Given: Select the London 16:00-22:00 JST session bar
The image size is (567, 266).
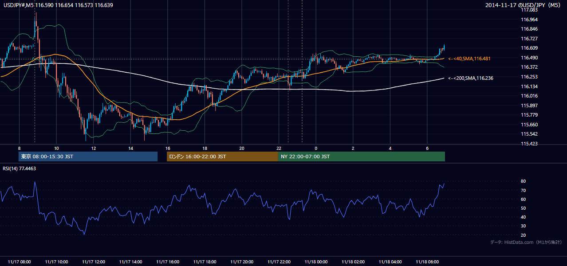Looking at the screenshot, I should click(x=222, y=156).
